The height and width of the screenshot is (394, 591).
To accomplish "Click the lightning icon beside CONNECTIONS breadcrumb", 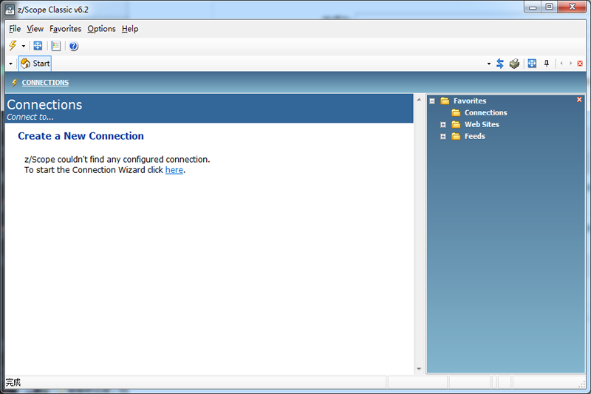I will click(14, 83).
